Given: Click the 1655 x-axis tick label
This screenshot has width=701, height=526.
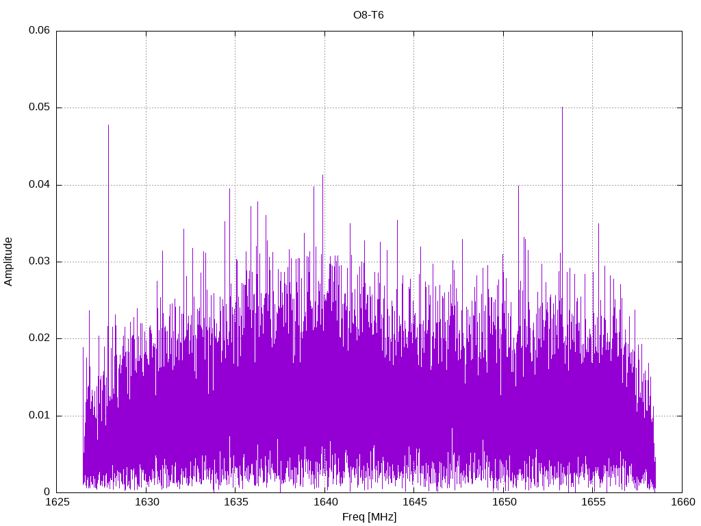Looking at the screenshot, I should pos(593,502).
